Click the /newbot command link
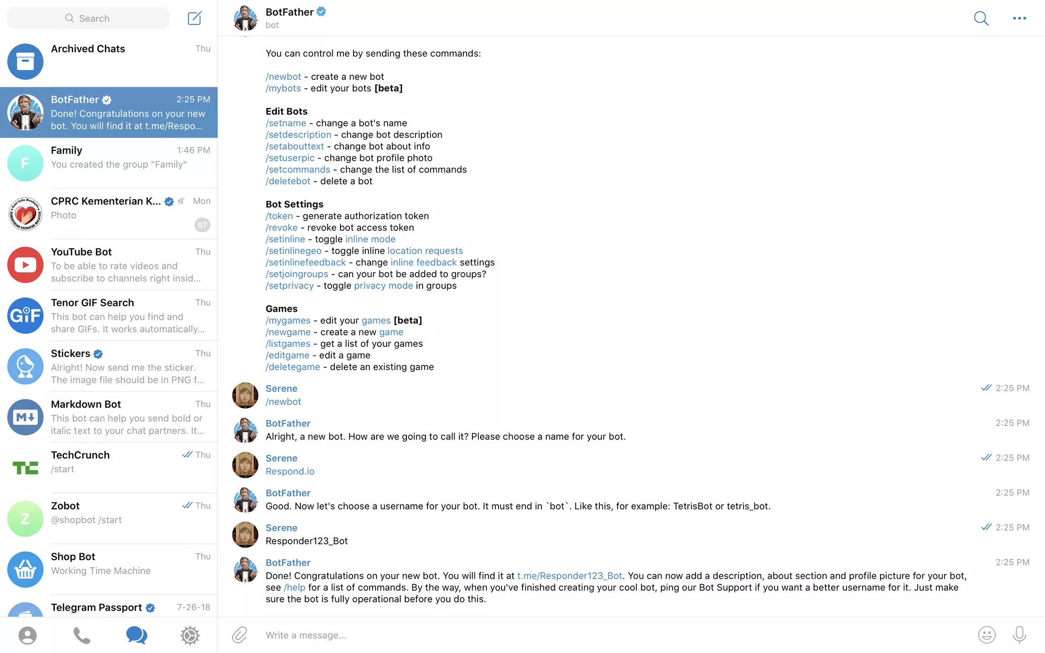1045x653 pixels. tap(283, 76)
